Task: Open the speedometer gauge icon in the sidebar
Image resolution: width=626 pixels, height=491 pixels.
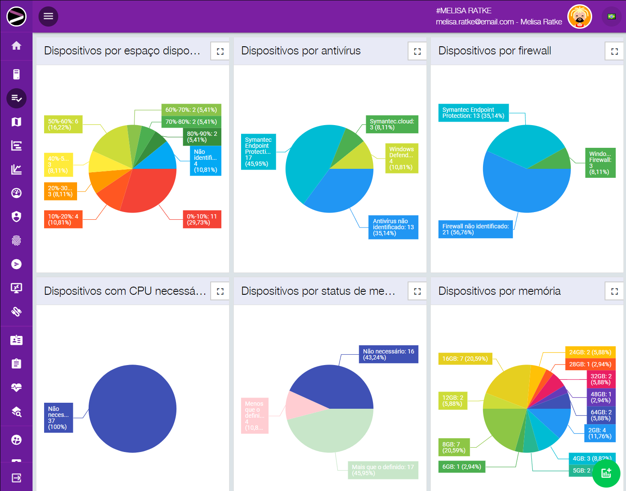Action: coord(16,193)
